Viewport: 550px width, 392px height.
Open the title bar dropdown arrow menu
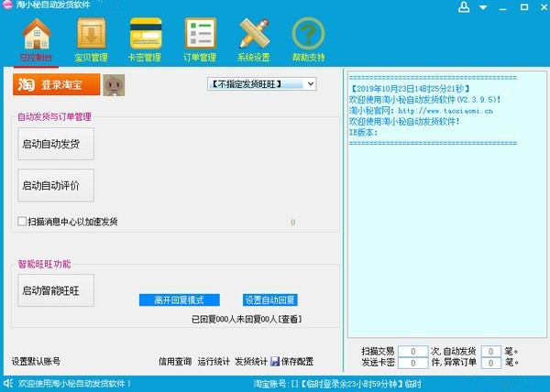(x=483, y=7)
